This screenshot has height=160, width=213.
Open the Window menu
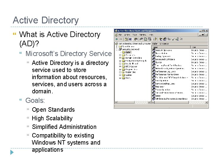[143, 35]
